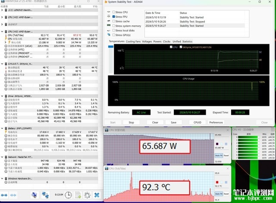Switch to Statistics tab
The width and height of the screenshot is (276, 203).
187,41
